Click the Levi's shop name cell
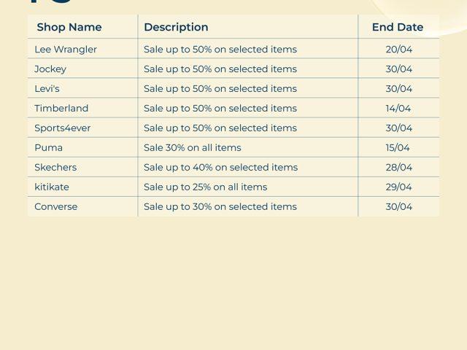 47,89
